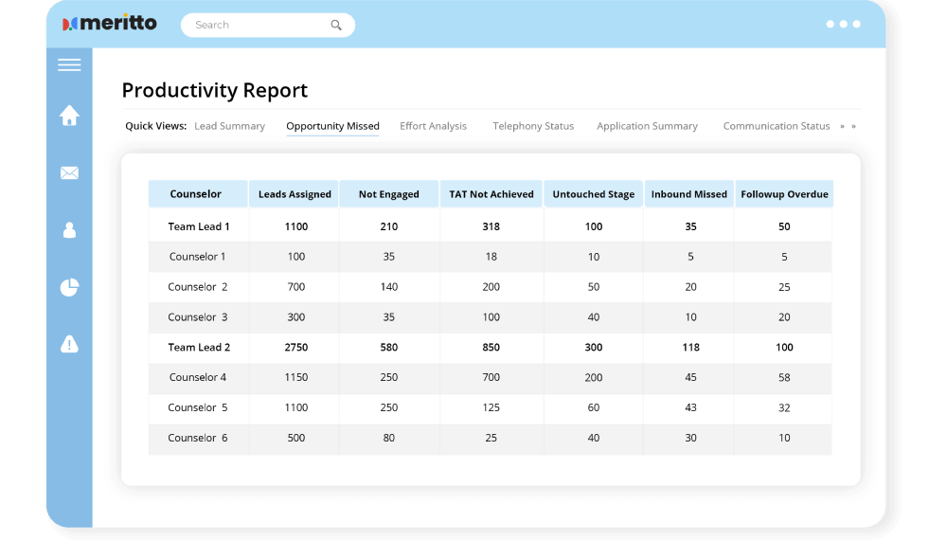Open the three-dot menu in header

click(x=843, y=25)
